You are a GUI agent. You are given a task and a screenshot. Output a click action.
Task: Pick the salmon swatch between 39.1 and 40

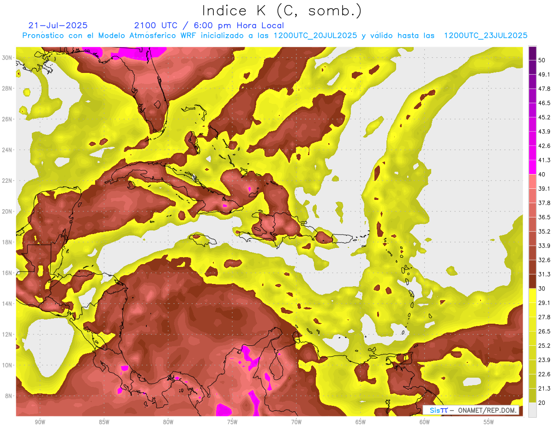tap(532, 181)
